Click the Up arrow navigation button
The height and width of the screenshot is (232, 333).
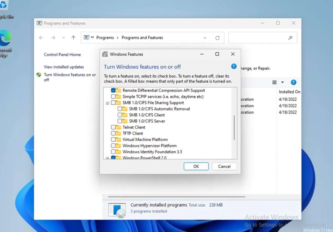[73, 38]
